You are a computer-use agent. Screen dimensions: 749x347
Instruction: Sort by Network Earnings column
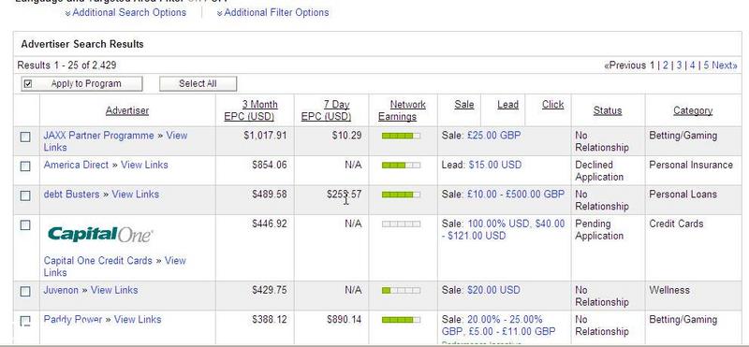click(402, 110)
